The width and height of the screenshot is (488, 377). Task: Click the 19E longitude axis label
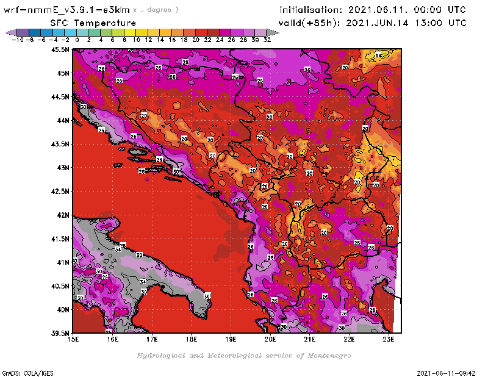click(231, 339)
